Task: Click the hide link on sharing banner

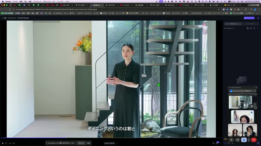Action: [89, 143]
